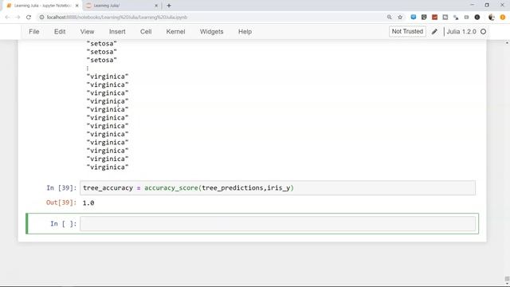
Task: Click the In [ ]: prompt of empty cell
Action: point(64,224)
